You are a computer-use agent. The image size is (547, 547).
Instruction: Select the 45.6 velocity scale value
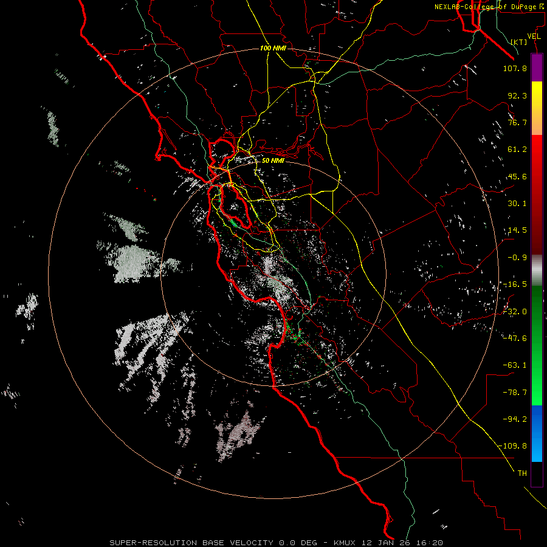(517, 176)
